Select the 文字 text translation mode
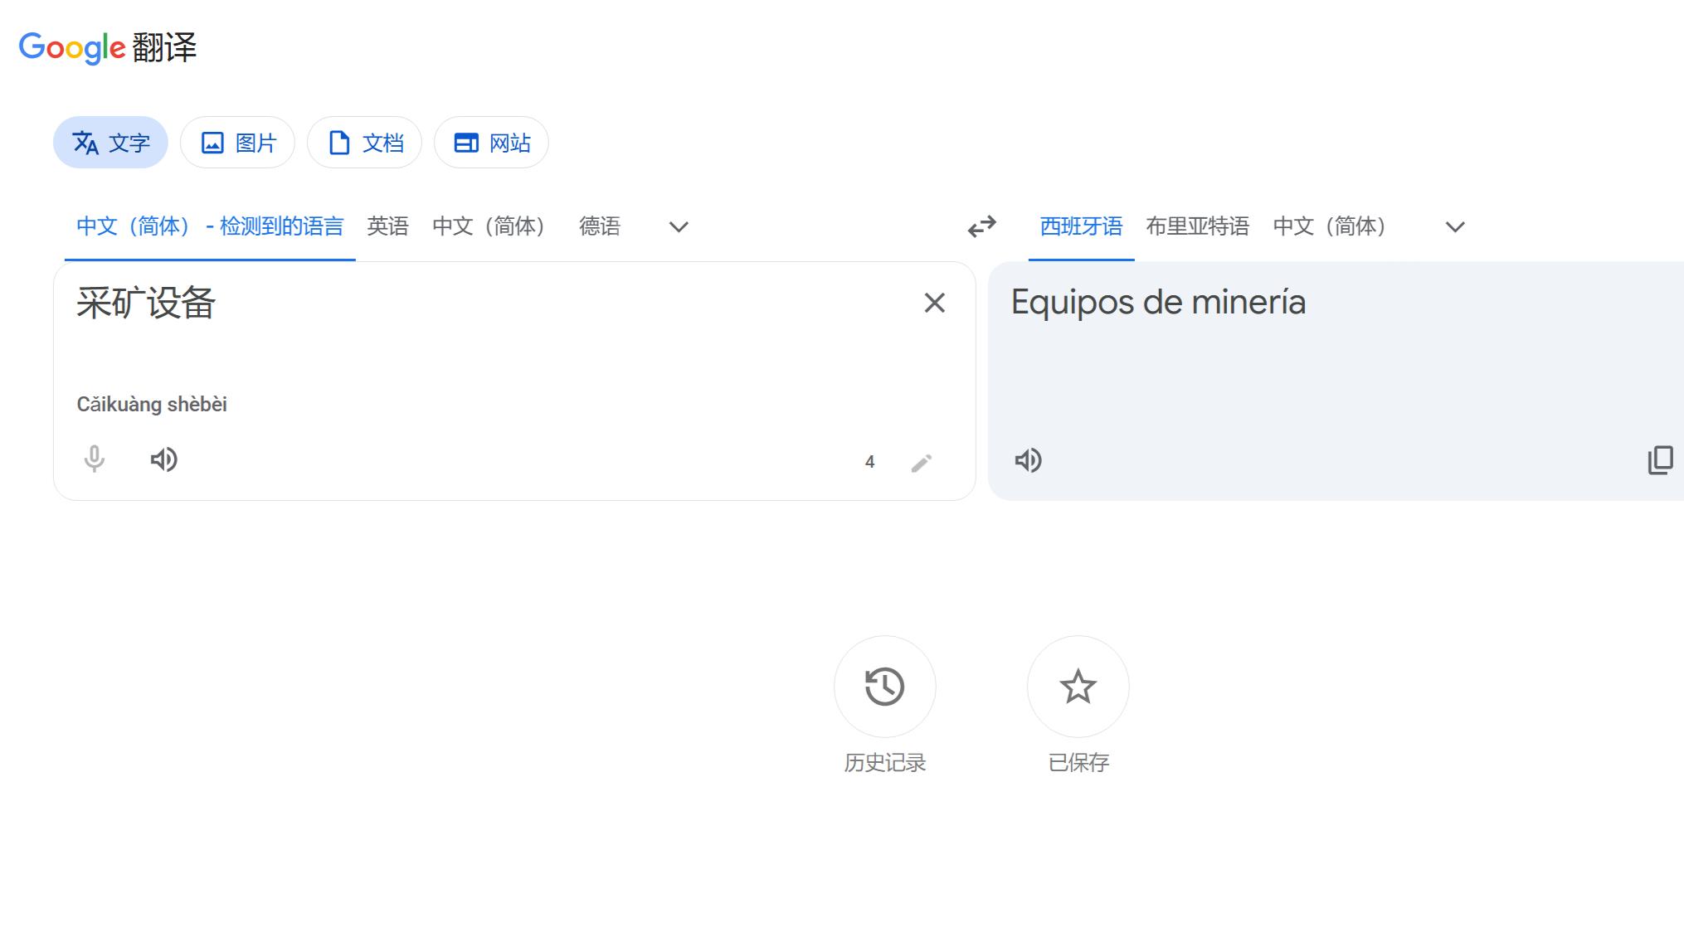 (110, 143)
